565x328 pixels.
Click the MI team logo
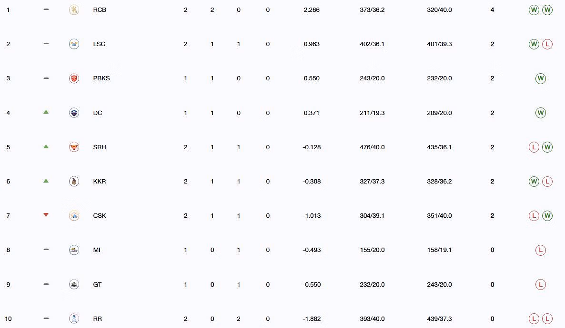74,250
